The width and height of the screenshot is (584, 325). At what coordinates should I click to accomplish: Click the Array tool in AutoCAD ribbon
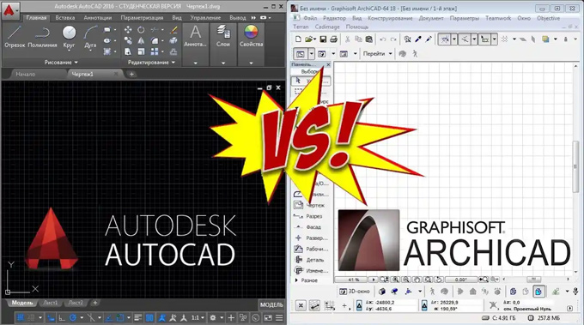click(x=155, y=51)
